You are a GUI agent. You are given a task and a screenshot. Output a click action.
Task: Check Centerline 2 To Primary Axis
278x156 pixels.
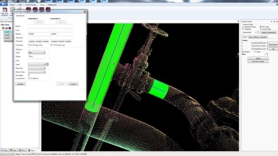pos(51,45)
